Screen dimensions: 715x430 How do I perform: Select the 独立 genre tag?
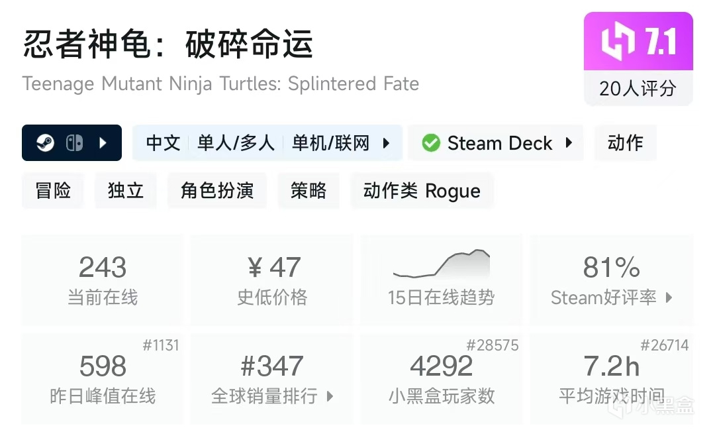(126, 191)
